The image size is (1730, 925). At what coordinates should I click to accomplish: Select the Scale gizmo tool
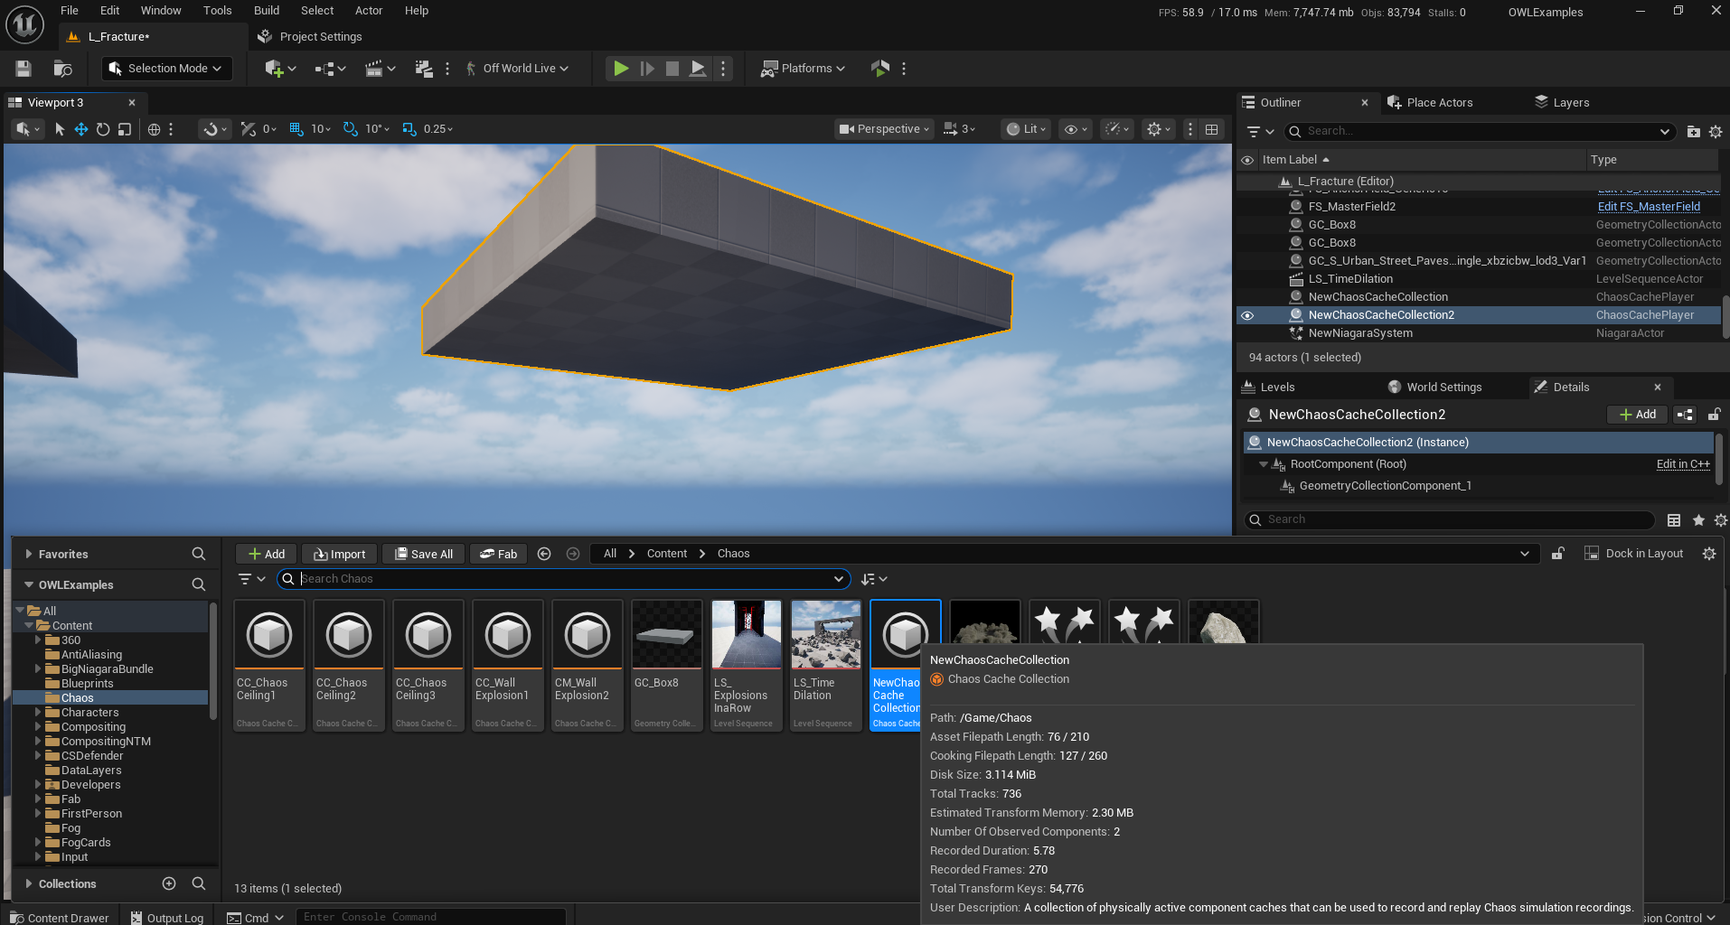[x=125, y=129]
